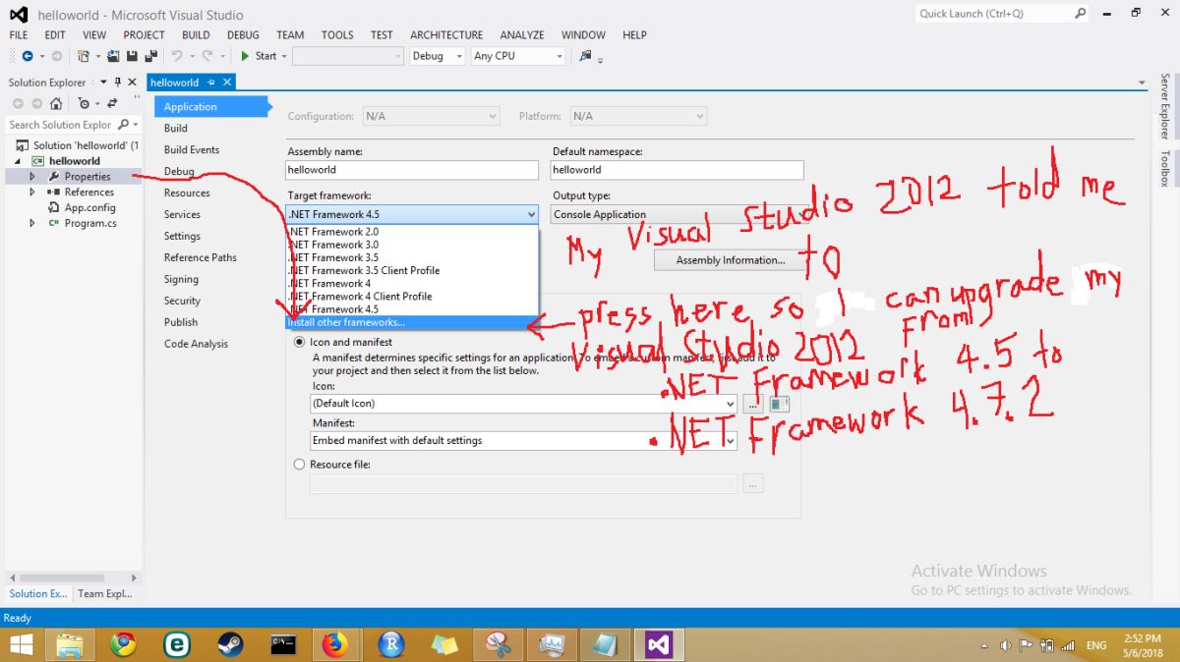Switch to the Build Events settings tab

click(x=192, y=149)
